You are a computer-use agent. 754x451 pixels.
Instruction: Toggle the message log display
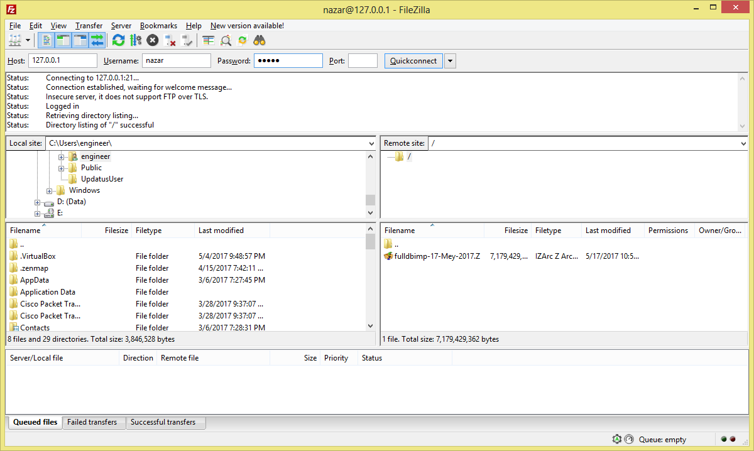pos(46,40)
